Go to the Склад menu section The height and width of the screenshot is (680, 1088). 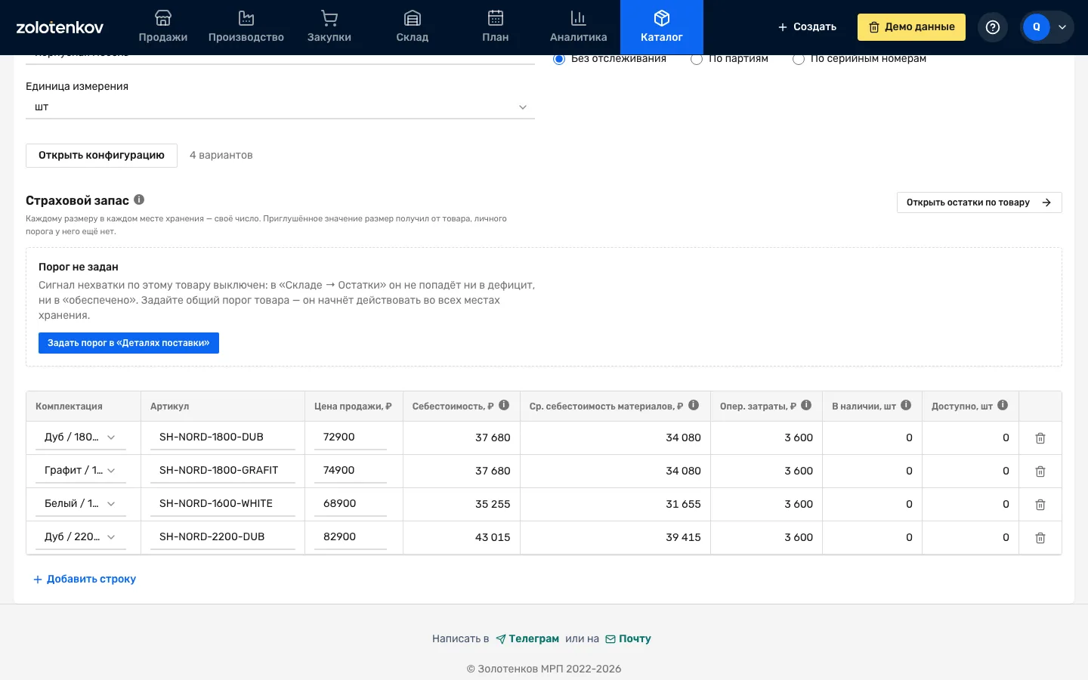click(413, 27)
